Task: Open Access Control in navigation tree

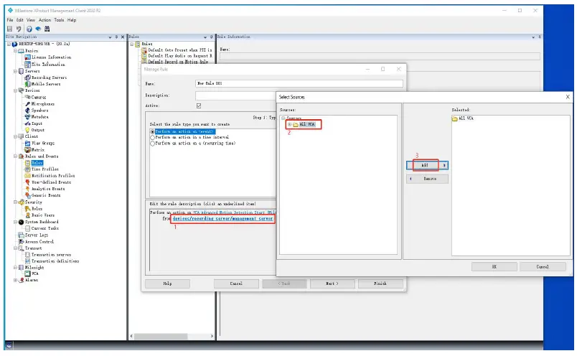Action: [39, 241]
